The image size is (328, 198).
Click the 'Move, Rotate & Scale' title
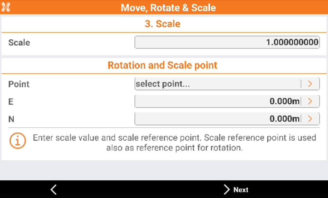tap(168, 8)
